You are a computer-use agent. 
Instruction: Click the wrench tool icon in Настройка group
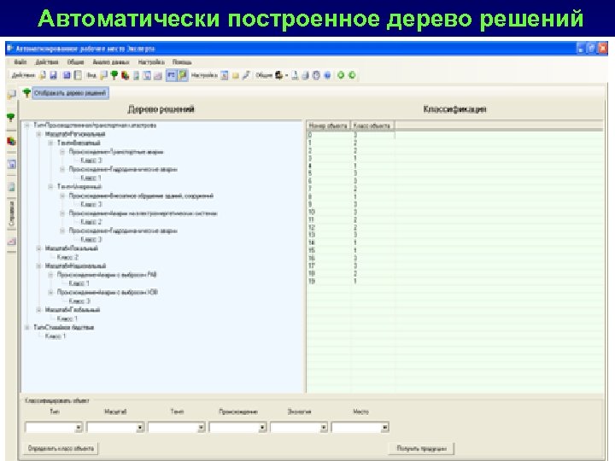(246, 75)
